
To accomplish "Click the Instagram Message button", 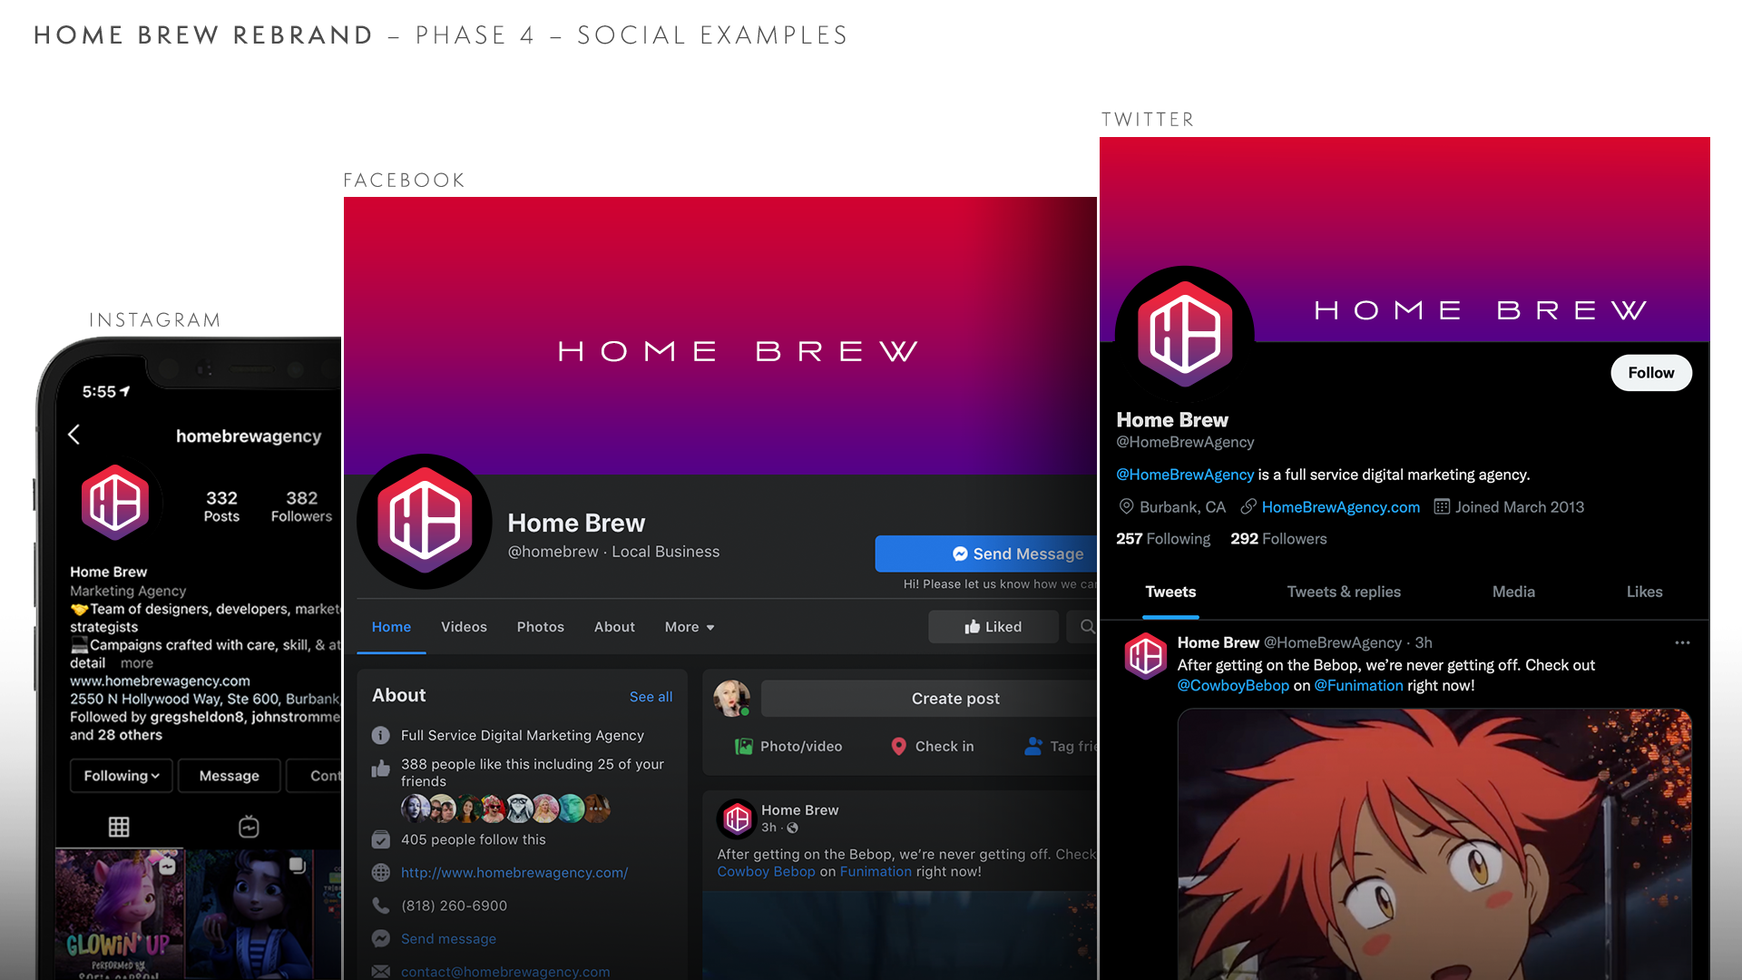I will tap(229, 776).
